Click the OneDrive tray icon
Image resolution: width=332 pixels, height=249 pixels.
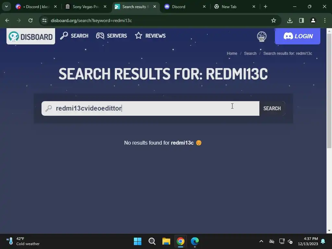tap(272, 241)
